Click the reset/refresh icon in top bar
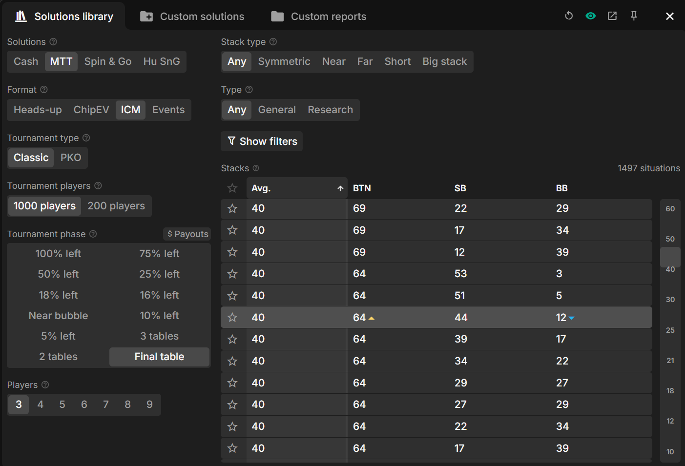Image resolution: width=685 pixels, height=466 pixels. (x=569, y=16)
